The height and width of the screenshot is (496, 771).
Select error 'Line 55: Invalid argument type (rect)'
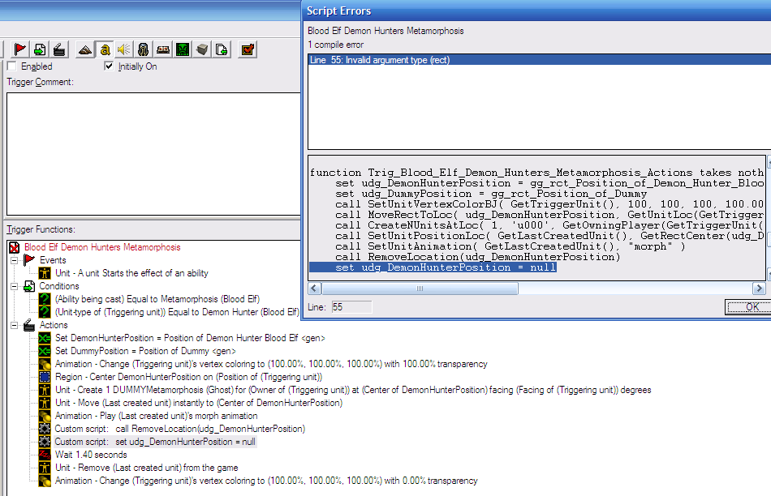[540, 60]
